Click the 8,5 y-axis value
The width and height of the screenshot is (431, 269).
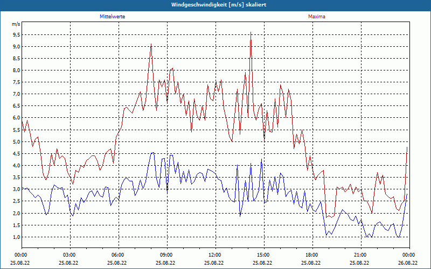coord(17,58)
